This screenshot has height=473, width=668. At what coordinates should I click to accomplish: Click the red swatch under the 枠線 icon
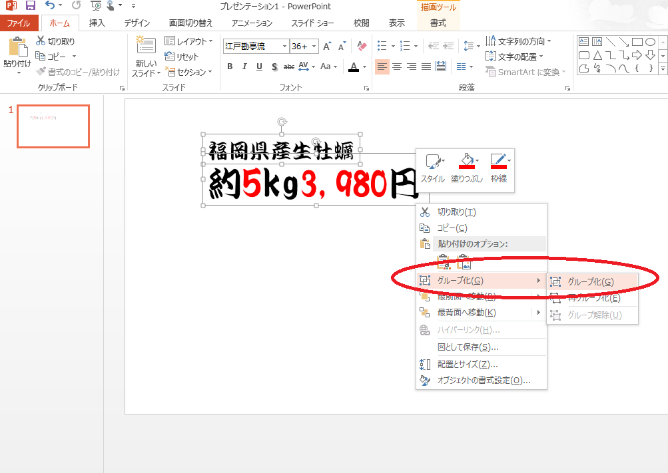(x=499, y=167)
